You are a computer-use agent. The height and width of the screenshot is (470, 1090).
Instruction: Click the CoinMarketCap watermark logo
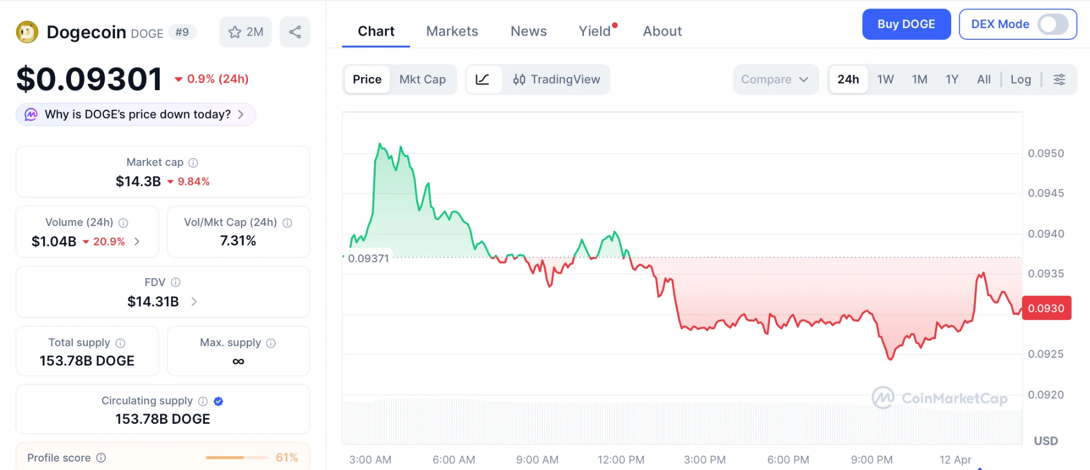pyautogui.click(x=940, y=397)
